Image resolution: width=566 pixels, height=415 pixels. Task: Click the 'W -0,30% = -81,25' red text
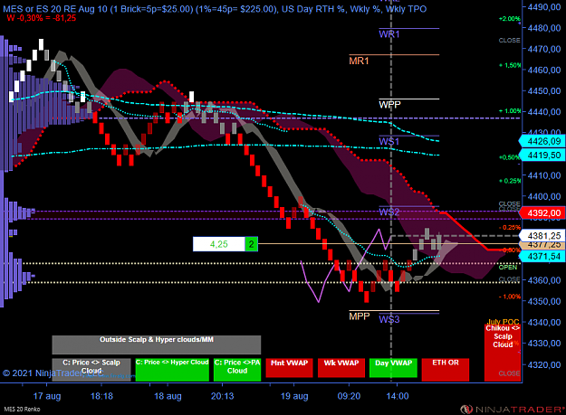[x=41, y=18]
